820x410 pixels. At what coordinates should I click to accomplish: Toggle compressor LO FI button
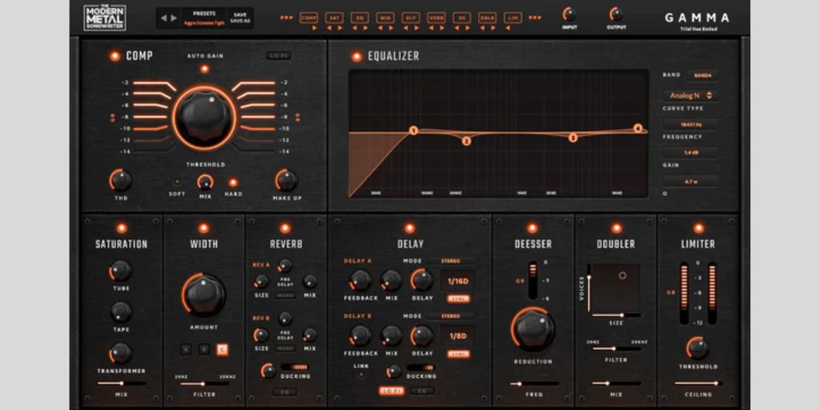(279, 56)
